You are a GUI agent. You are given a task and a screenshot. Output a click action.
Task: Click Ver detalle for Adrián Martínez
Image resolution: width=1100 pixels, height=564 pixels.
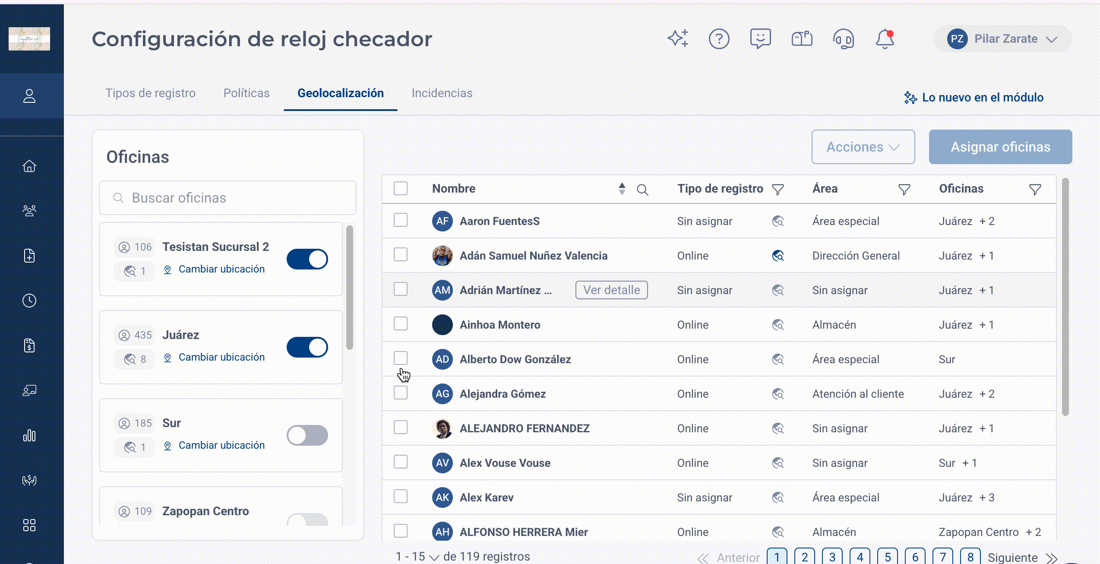pyautogui.click(x=612, y=290)
